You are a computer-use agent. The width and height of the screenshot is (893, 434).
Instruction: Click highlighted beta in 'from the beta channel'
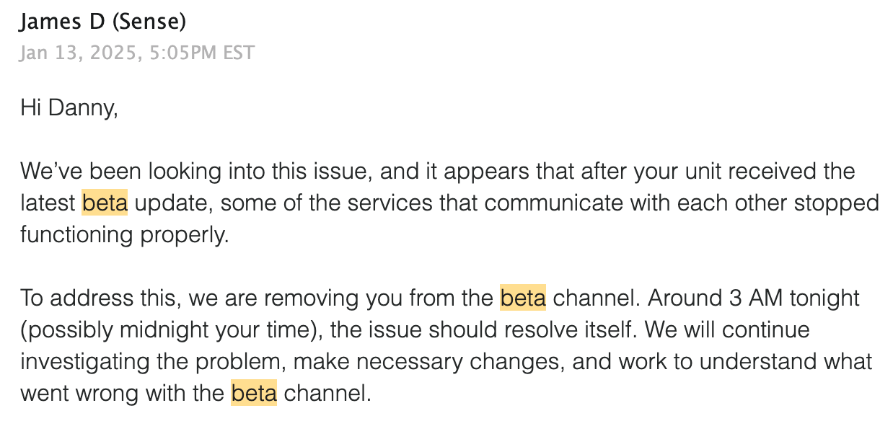pyautogui.click(x=523, y=298)
